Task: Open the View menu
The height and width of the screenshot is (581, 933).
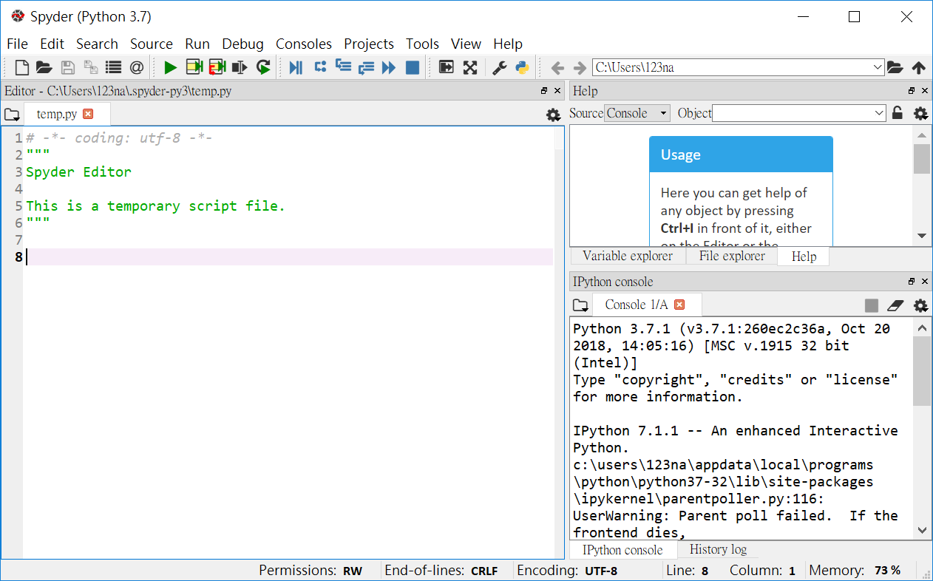Action: [466, 44]
